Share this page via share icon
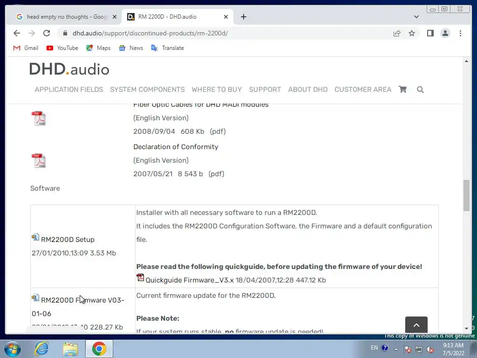Image resolution: width=477 pixels, height=358 pixels. pyautogui.click(x=397, y=33)
